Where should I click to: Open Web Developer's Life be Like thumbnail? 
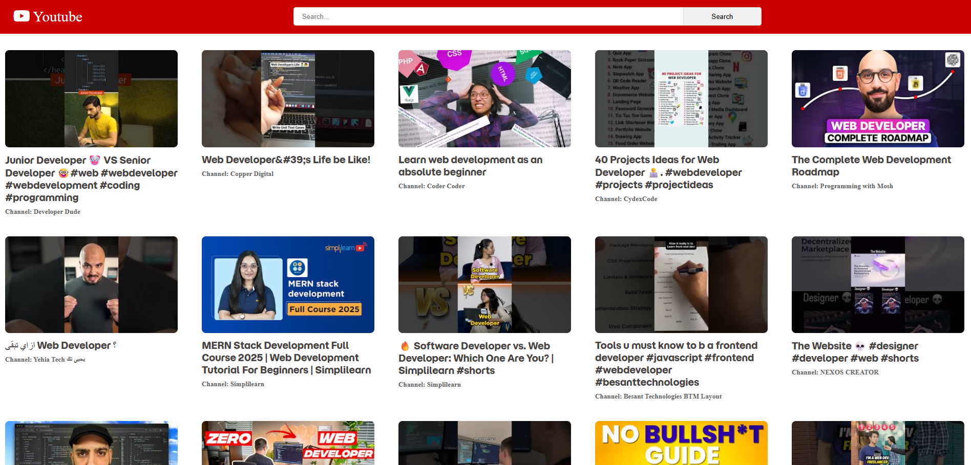[x=288, y=99]
